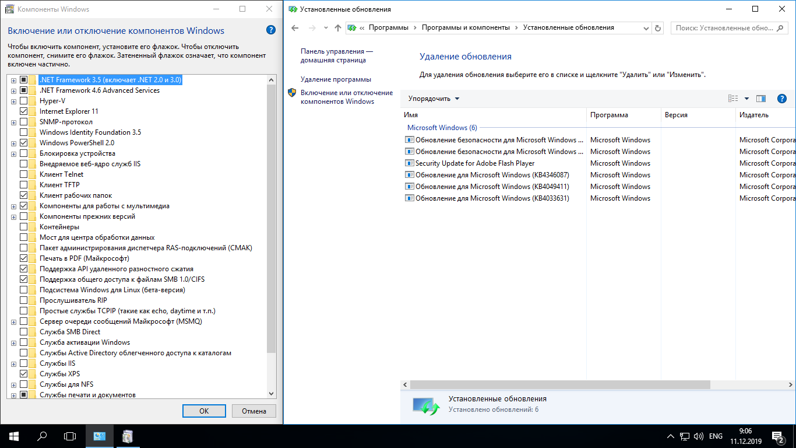Enable Windows Subsystem for Linux checkbox
Image resolution: width=796 pixels, height=448 pixels.
pos(24,290)
